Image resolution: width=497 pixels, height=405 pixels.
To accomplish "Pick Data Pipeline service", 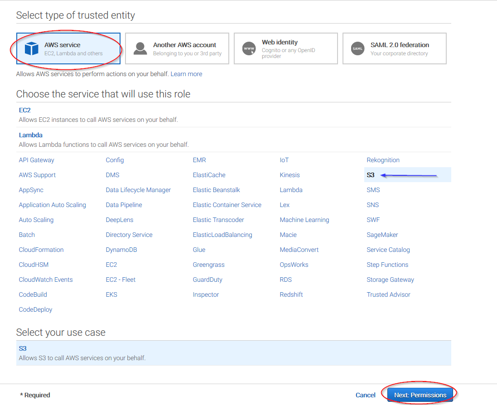I will coord(124,205).
